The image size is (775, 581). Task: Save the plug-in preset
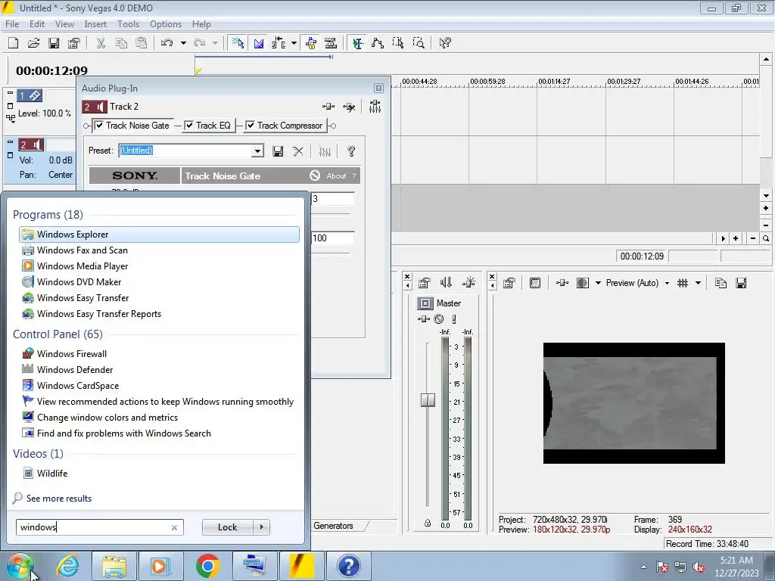(x=279, y=151)
